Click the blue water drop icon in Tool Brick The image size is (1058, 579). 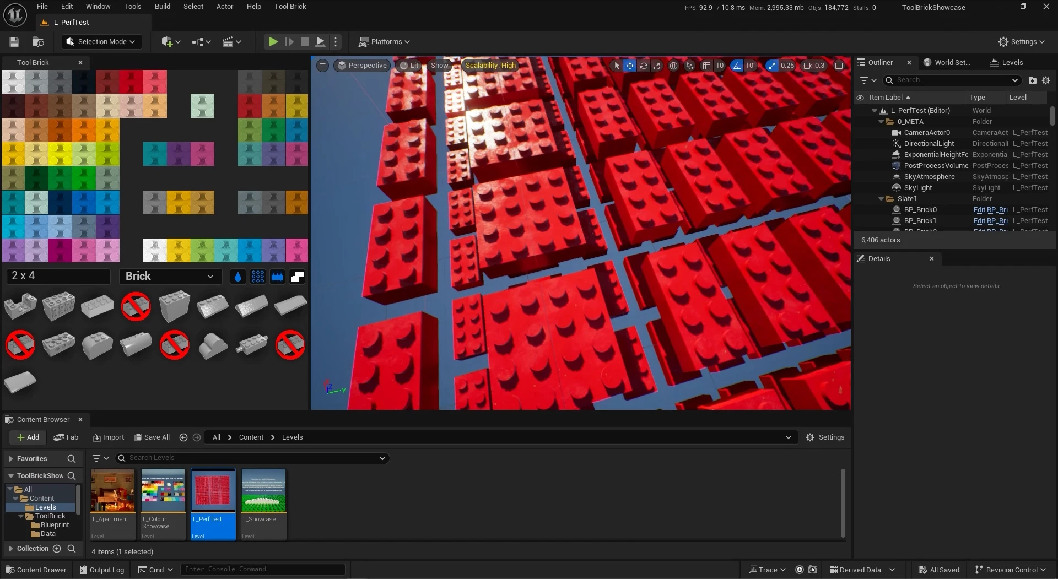coord(237,277)
